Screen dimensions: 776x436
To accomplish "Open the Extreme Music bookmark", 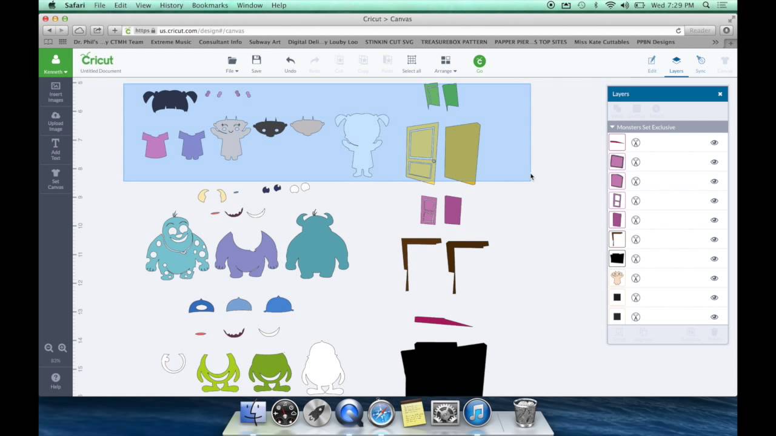I will pyautogui.click(x=171, y=42).
